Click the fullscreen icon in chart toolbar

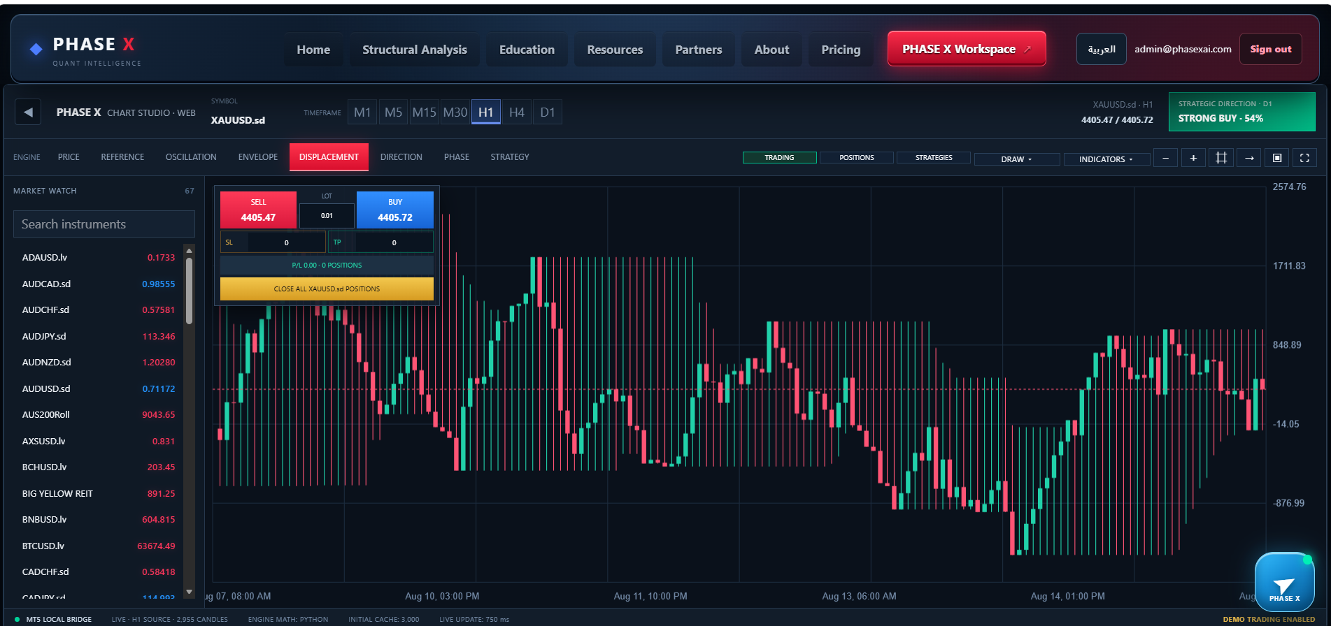1304,158
